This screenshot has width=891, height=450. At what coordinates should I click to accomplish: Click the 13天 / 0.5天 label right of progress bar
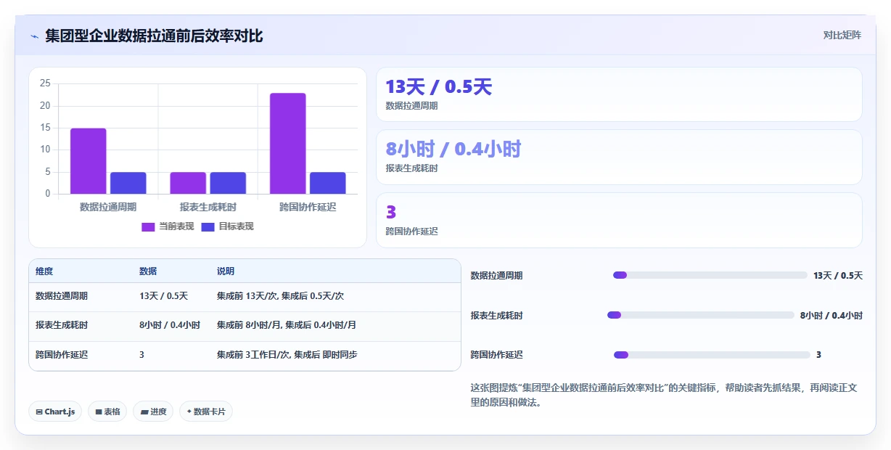tap(838, 276)
